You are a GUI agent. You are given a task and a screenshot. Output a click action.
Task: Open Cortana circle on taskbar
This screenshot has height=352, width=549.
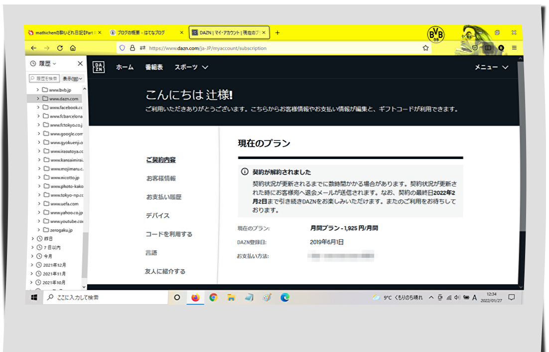[x=177, y=297]
